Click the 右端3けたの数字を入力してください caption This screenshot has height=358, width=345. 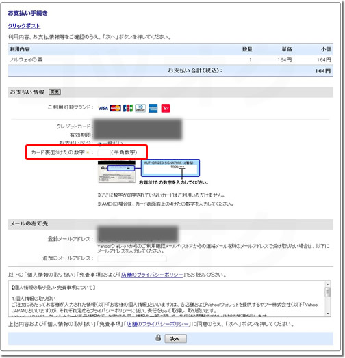coord(174,182)
